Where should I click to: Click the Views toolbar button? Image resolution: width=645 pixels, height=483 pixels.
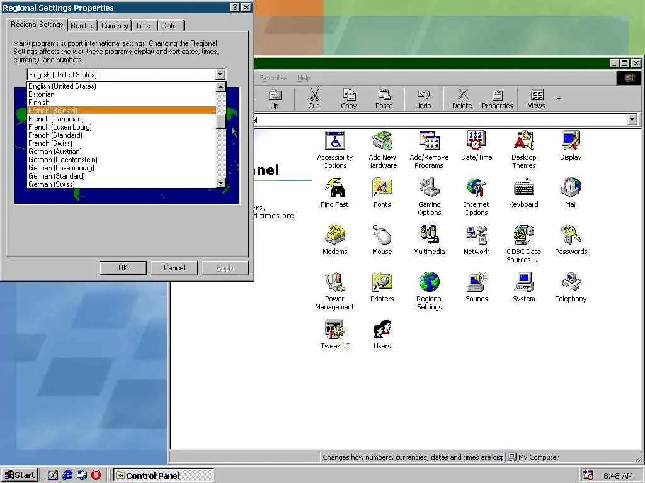point(537,99)
